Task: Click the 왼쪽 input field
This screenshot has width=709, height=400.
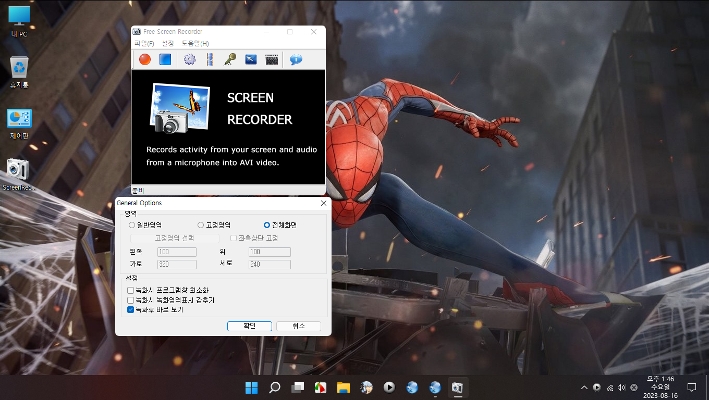Action: click(x=177, y=252)
